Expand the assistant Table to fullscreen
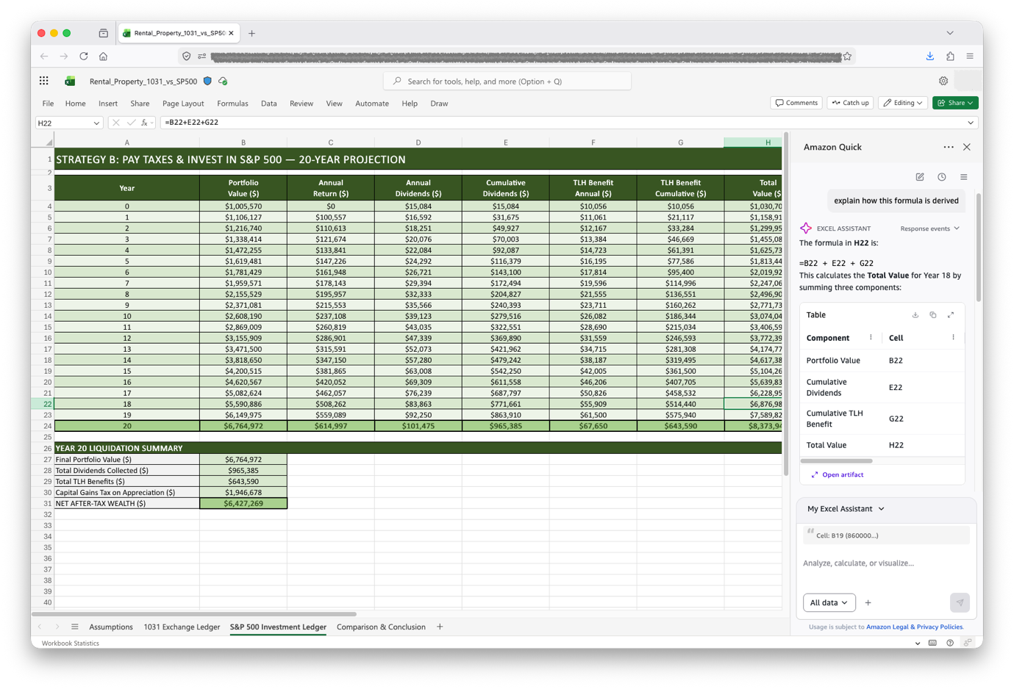Screen dimensions: 1014x689 951,315
